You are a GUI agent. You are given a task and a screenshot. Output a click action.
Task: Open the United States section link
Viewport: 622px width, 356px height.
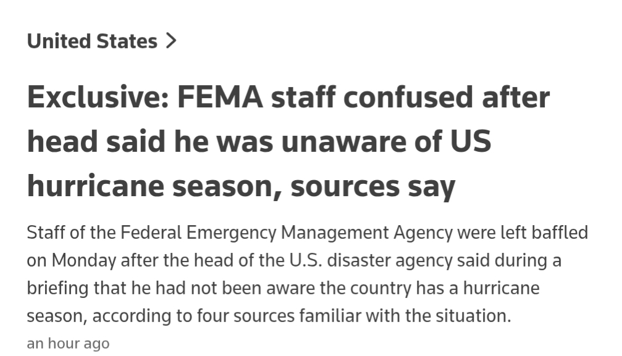tap(92, 41)
